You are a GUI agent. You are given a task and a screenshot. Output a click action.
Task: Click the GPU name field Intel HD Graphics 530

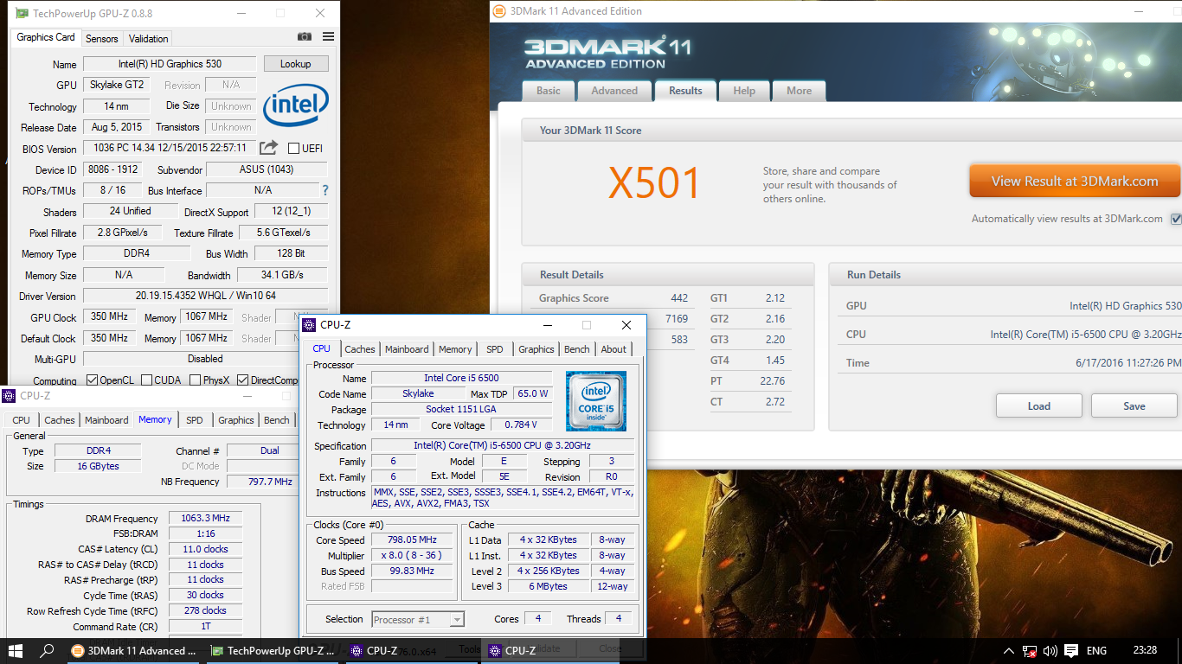[x=170, y=64]
